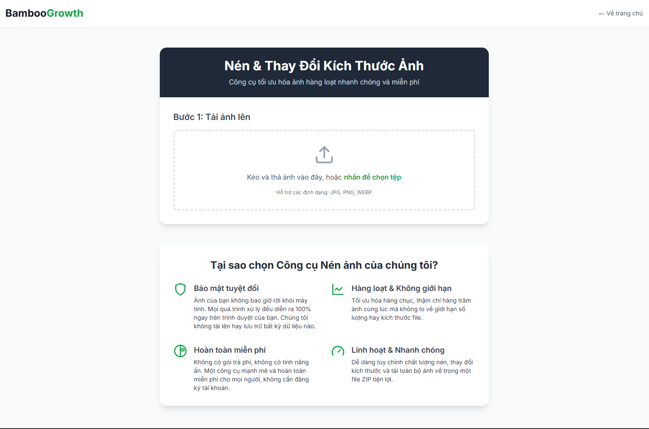Click the pie icon beside Hoàn toàn miễn phí
The height and width of the screenshot is (429, 649).
click(180, 351)
